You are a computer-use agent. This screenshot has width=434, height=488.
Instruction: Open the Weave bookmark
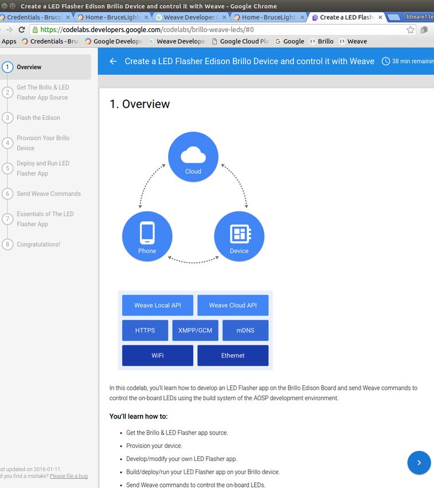click(353, 41)
